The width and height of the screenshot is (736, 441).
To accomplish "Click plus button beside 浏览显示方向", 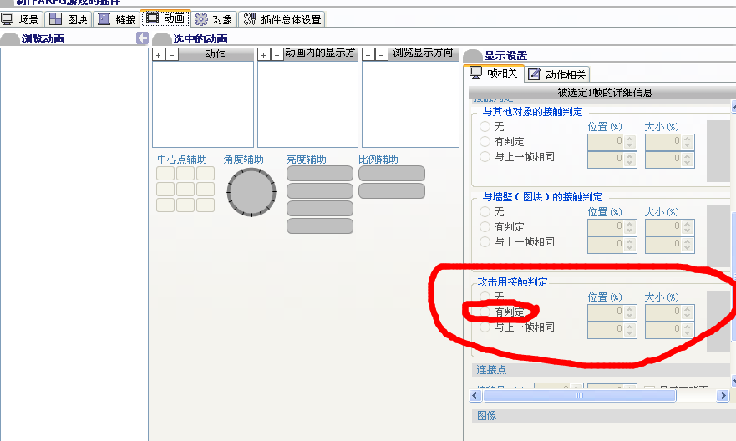I will click(368, 55).
